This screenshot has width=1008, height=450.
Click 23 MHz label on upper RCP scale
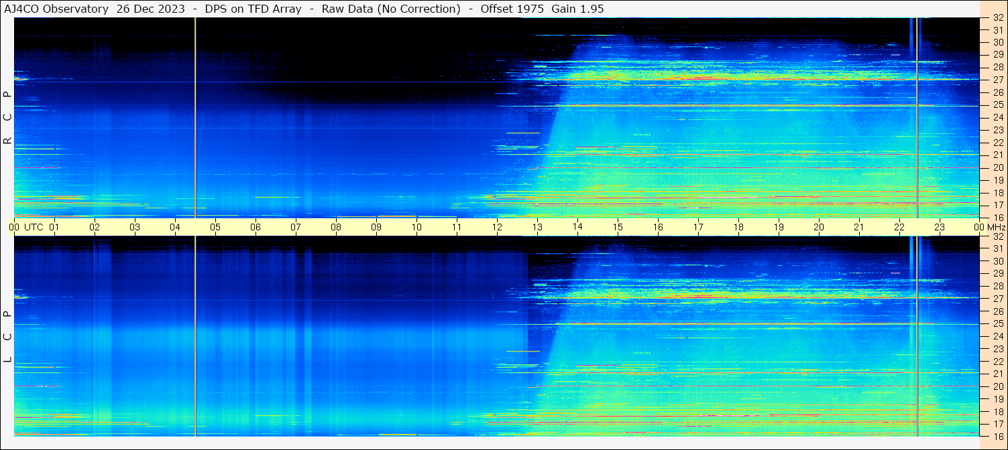pyautogui.click(x=998, y=131)
